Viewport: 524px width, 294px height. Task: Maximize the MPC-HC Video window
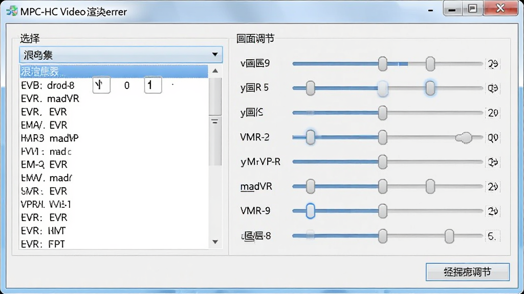(472, 8)
